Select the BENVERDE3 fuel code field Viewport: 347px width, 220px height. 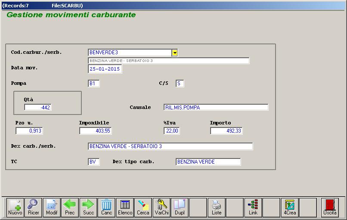coord(130,53)
